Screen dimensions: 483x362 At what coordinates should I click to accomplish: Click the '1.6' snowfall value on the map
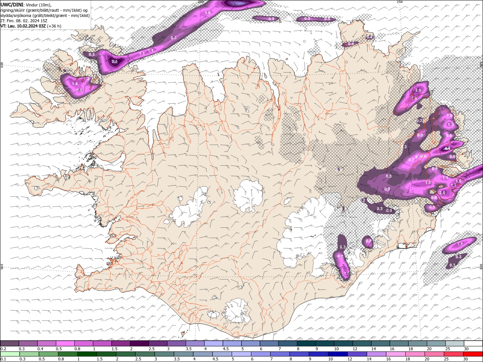pos(459,181)
